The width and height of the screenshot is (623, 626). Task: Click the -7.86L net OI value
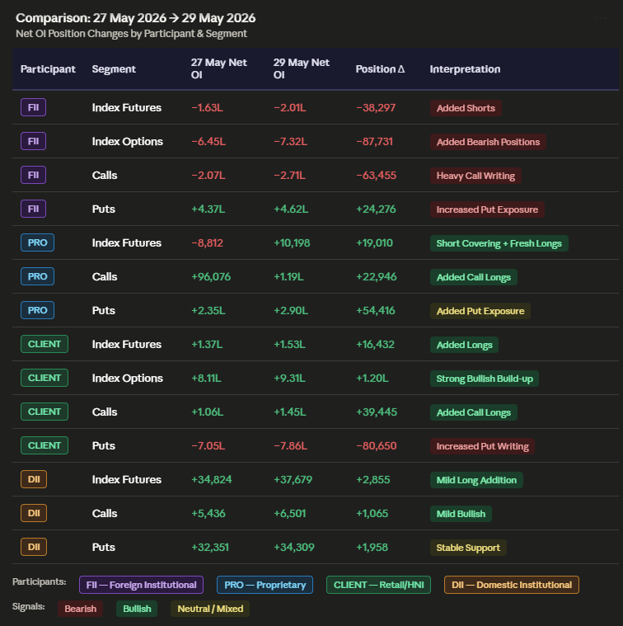tap(290, 446)
